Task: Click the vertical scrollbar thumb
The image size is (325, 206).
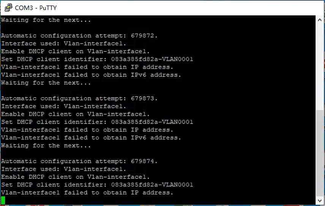Action: pos(320,153)
